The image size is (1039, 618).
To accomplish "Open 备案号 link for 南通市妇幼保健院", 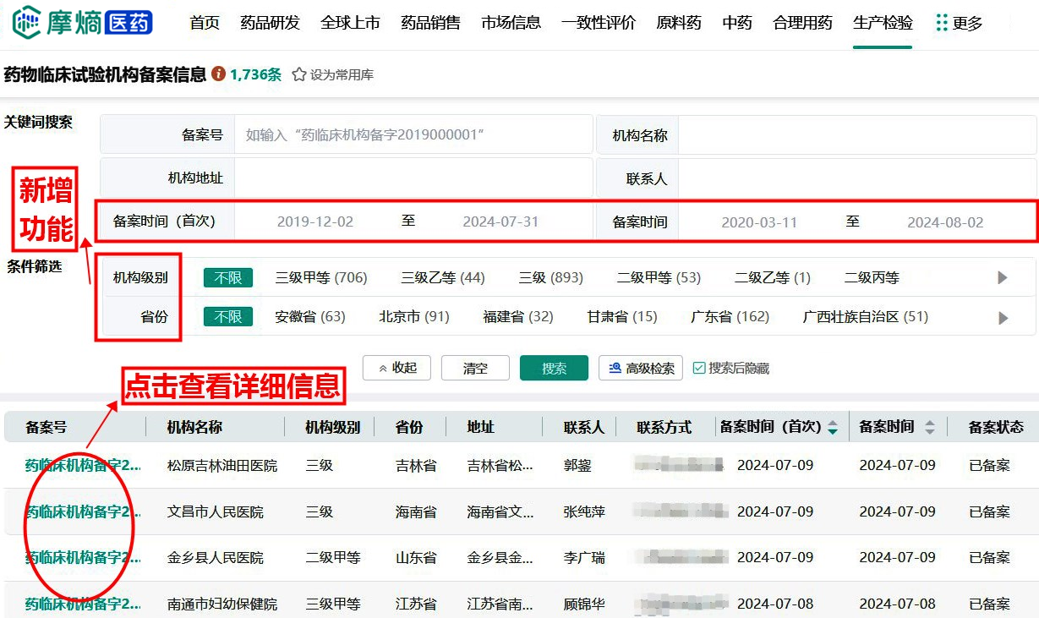I will tap(83, 604).
